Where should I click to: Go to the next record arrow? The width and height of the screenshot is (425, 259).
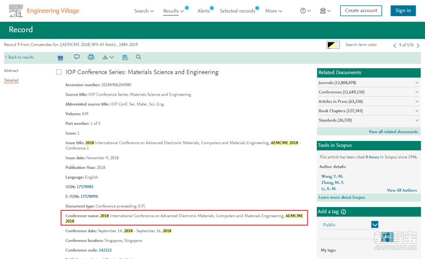point(418,45)
